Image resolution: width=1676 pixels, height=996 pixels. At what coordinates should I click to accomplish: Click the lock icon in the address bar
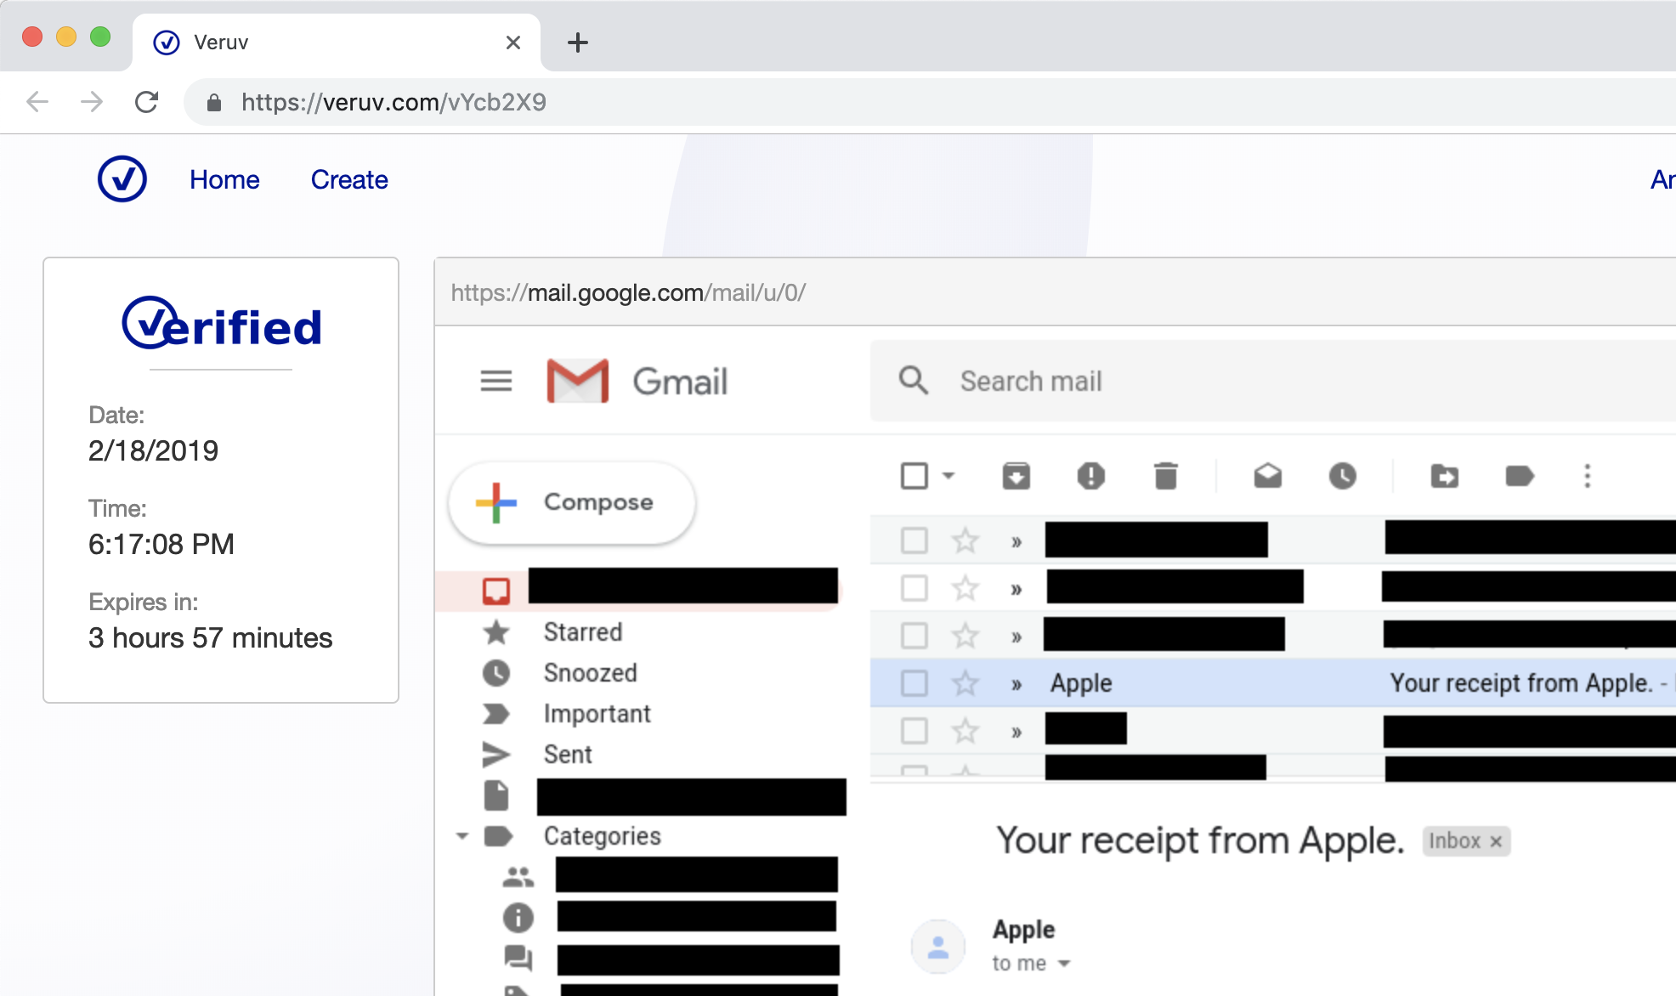click(x=214, y=103)
